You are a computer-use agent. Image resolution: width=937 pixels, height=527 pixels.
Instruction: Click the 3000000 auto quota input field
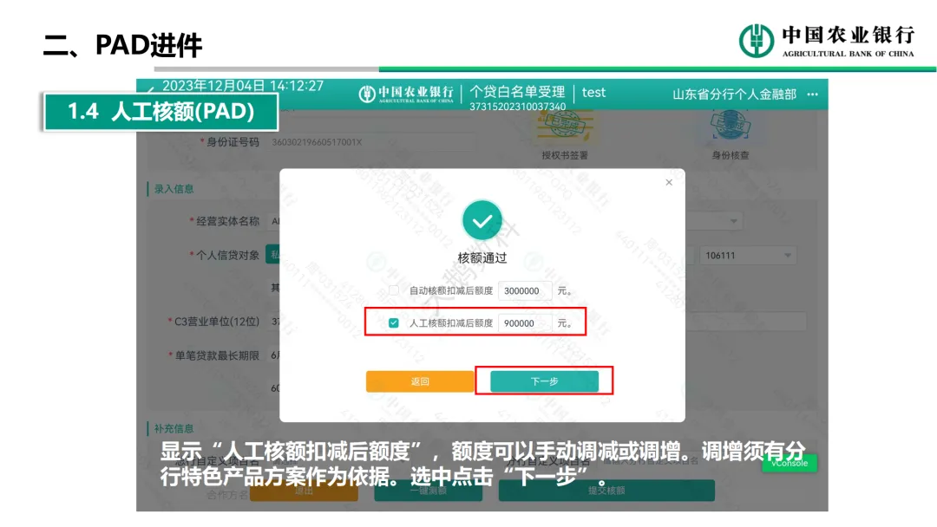click(x=525, y=290)
